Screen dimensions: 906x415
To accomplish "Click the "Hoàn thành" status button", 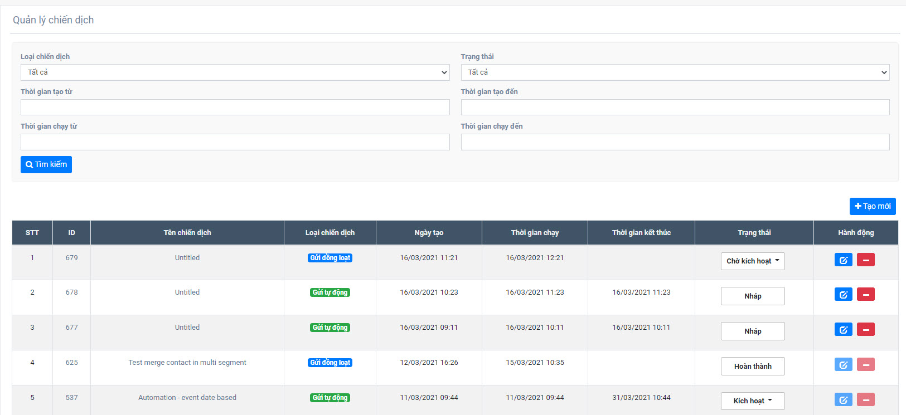I will (752, 367).
